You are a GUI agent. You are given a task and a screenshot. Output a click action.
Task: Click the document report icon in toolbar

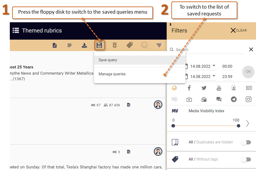pyautogui.click(x=55, y=45)
